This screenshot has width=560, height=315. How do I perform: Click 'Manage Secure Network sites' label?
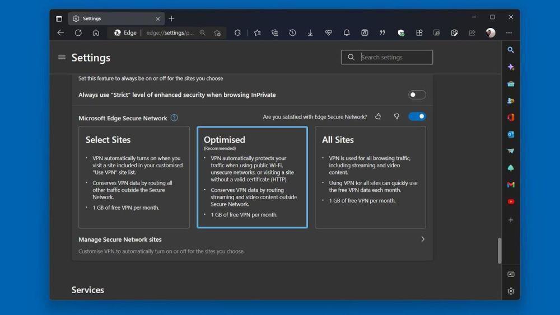tap(120, 239)
